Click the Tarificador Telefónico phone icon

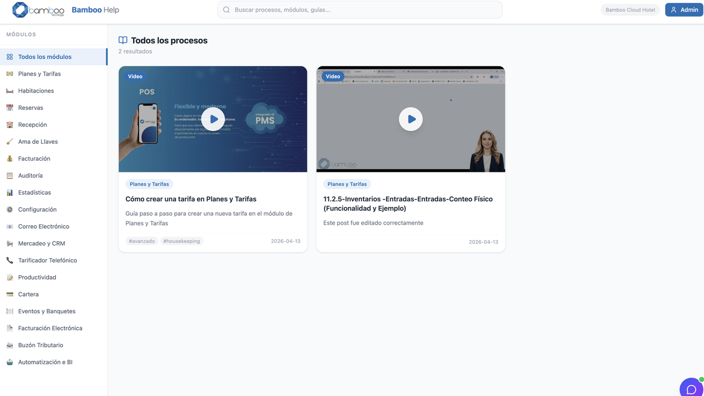click(x=9, y=260)
